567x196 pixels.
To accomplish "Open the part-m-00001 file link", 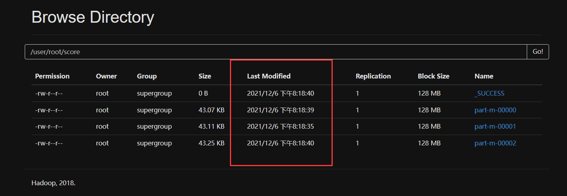I will pyautogui.click(x=495, y=127).
